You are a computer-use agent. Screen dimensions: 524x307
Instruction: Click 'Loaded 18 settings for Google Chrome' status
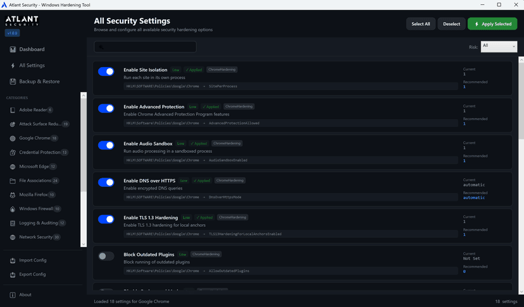point(132,302)
